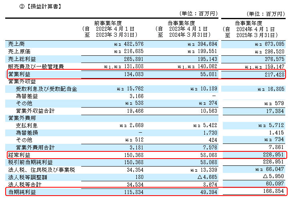Click the highlighted 営業利益 row label
Viewport: 290px width, 200px height.
click(19, 74)
